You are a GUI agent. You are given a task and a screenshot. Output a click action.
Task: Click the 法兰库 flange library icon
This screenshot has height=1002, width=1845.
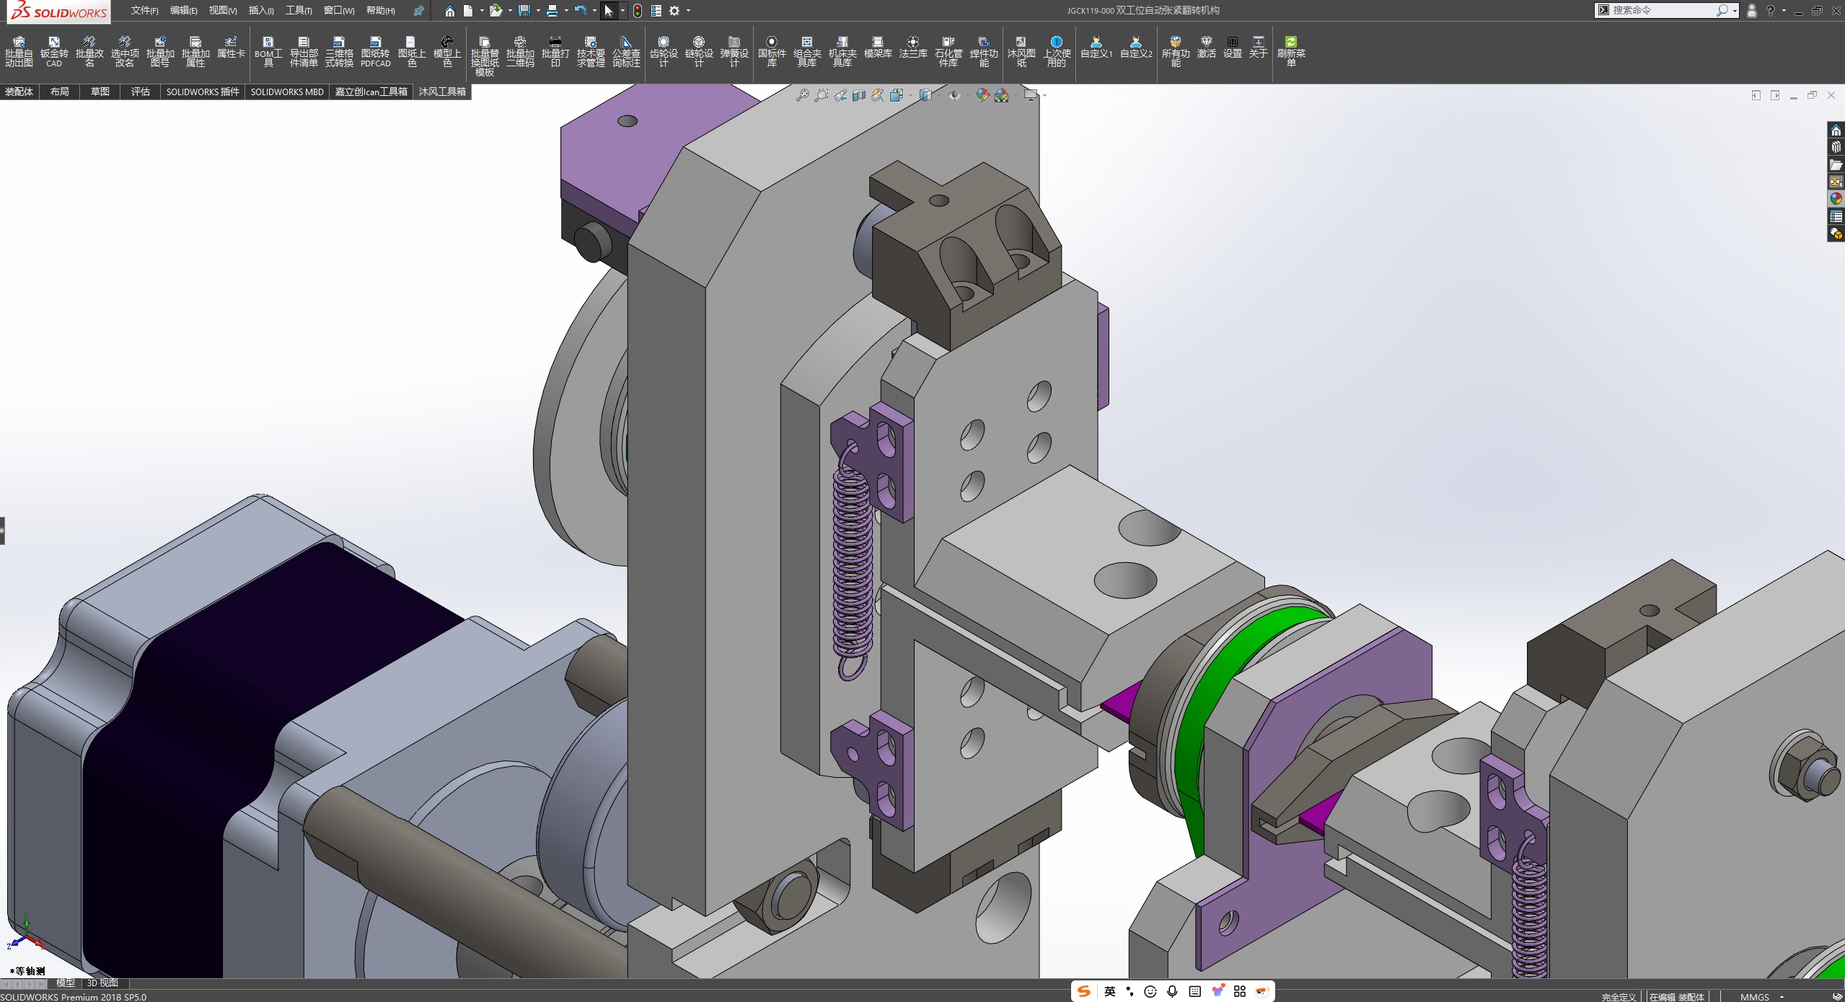coord(912,47)
